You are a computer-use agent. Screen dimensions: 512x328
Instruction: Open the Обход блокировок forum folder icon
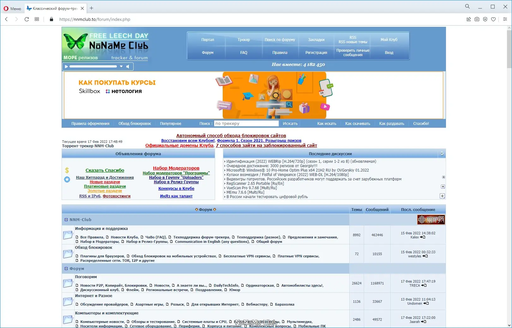point(68,254)
